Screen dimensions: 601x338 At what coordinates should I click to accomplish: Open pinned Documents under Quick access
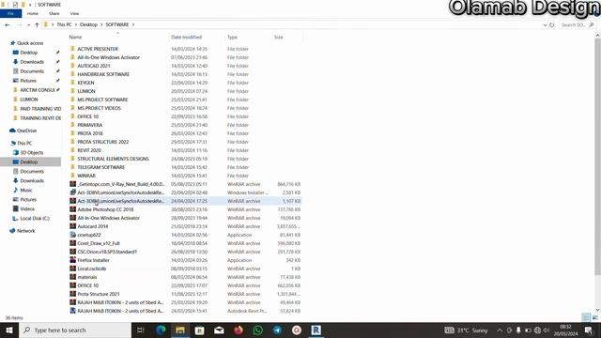32,71
